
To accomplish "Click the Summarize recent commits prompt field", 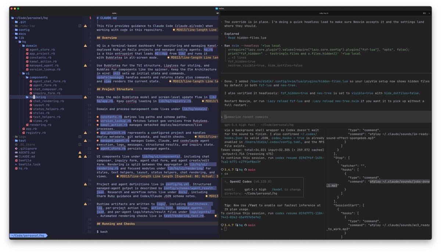I will [326, 117].
